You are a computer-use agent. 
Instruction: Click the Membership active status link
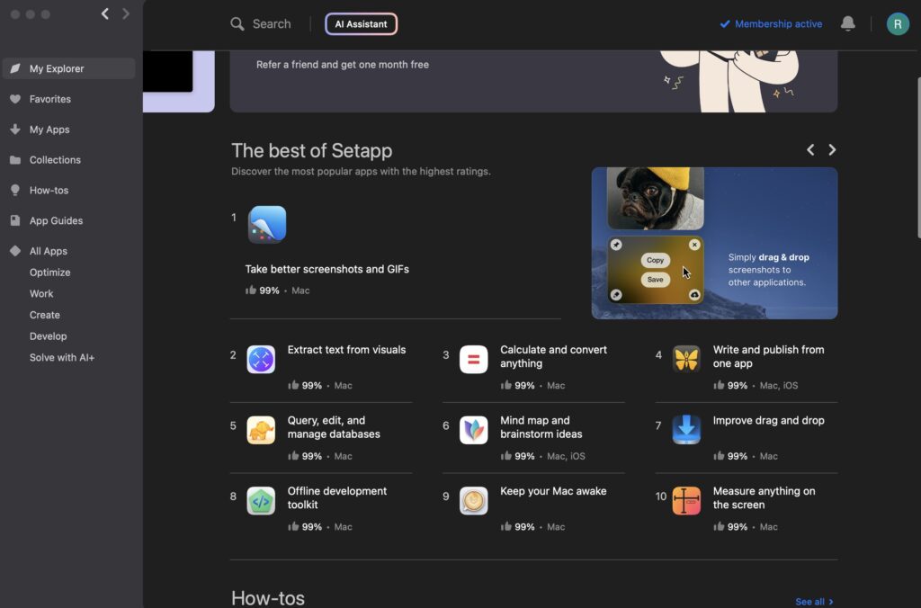click(771, 24)
